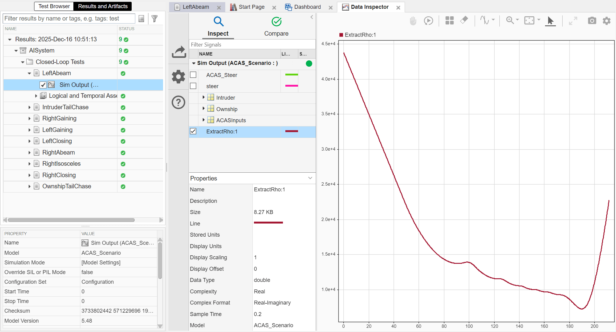Open the zoom tool dropdown arrow
The image size is (616, 332).
[518, 20]
